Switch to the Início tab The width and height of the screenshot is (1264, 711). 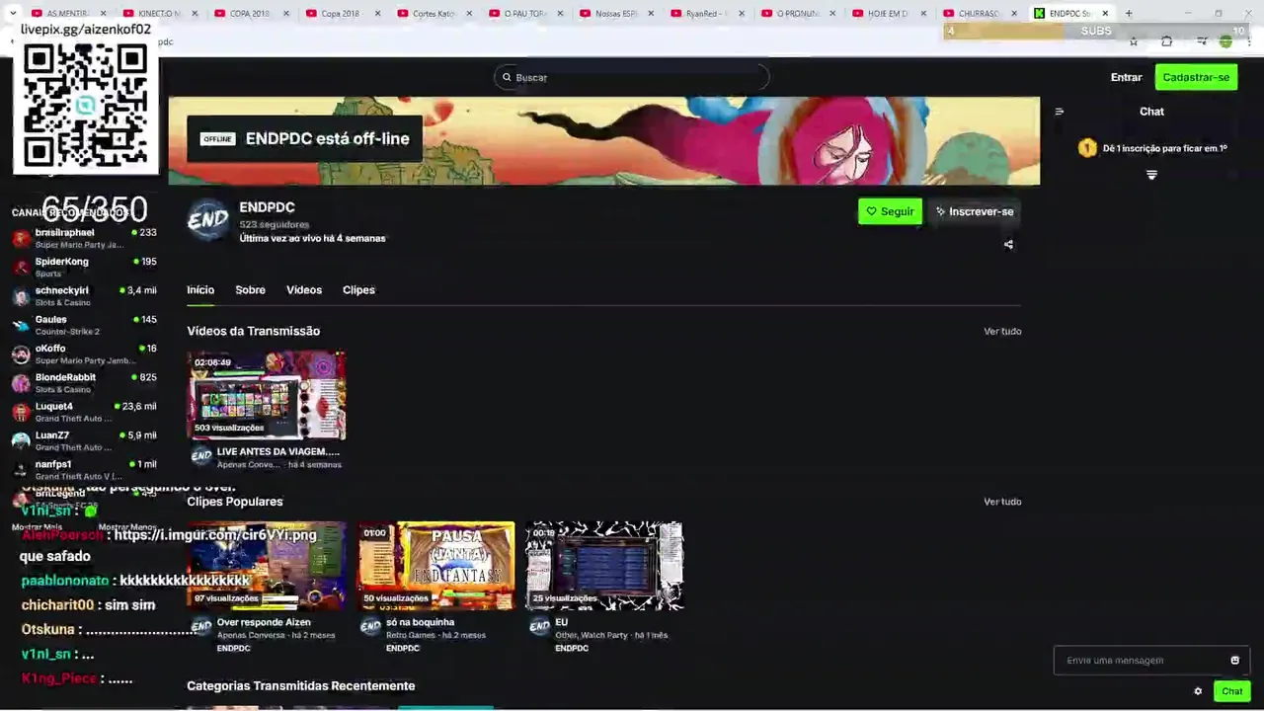coord(200,289)
